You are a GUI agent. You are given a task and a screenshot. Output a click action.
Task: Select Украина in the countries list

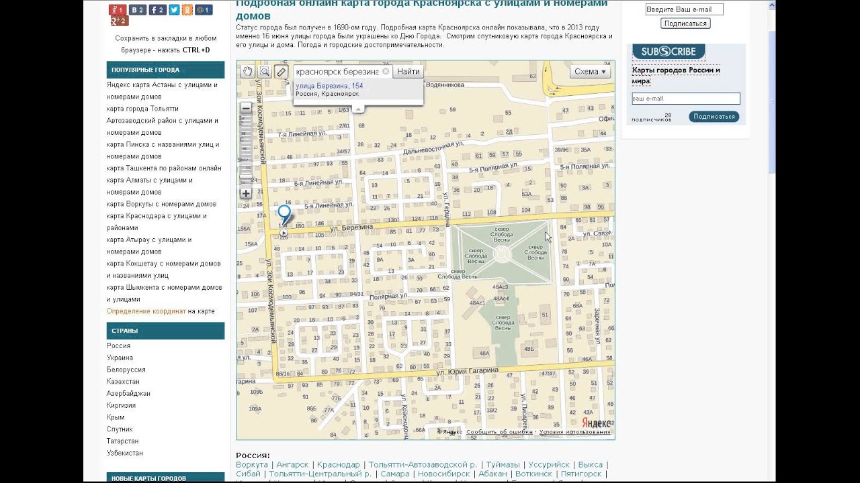(120, 358)
